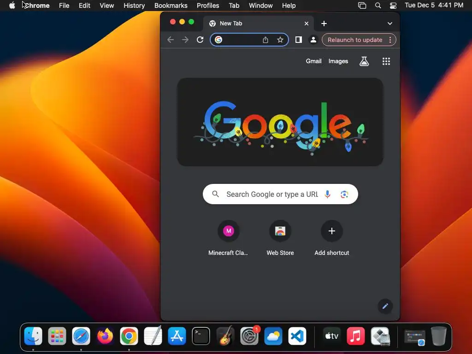Screen dimensions: 472x354
Task: Open the Window menu
Action: click(261, 6)
